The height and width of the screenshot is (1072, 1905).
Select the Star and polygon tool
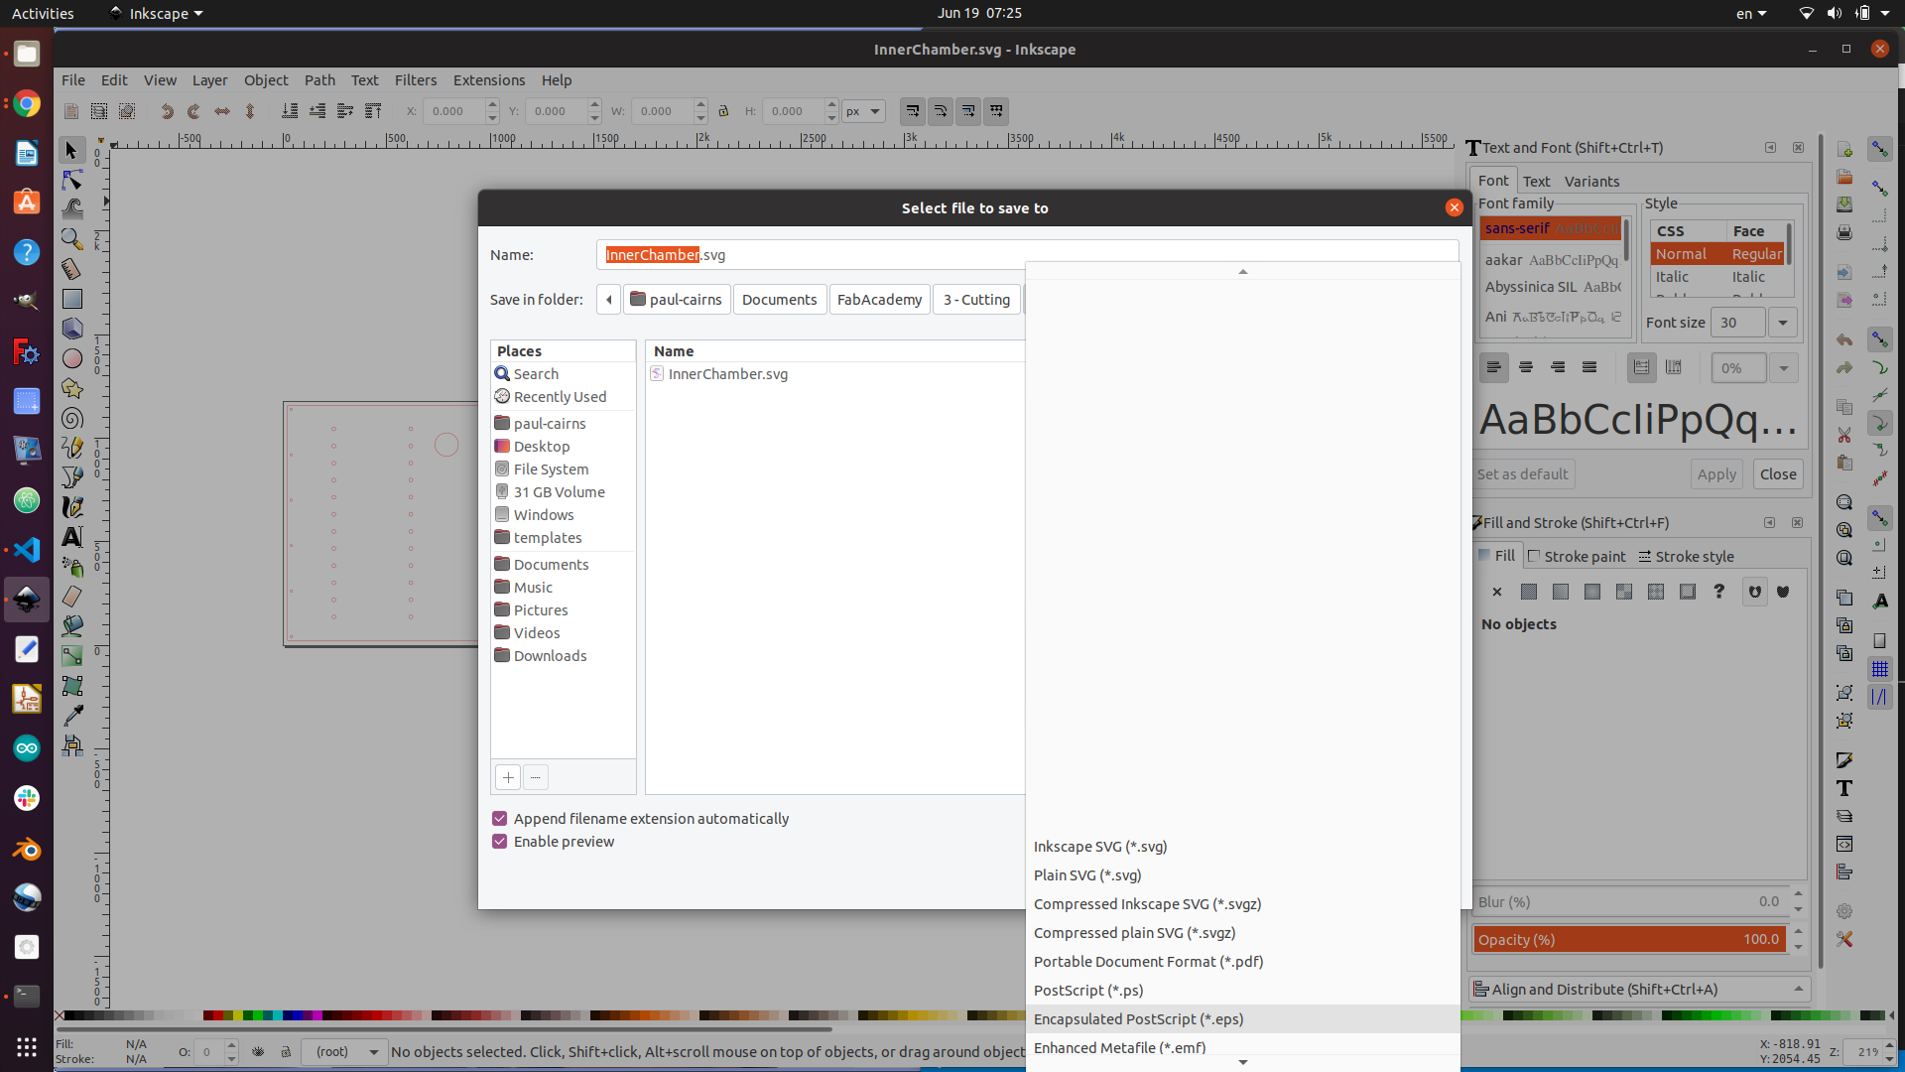(x=71, y=388)
